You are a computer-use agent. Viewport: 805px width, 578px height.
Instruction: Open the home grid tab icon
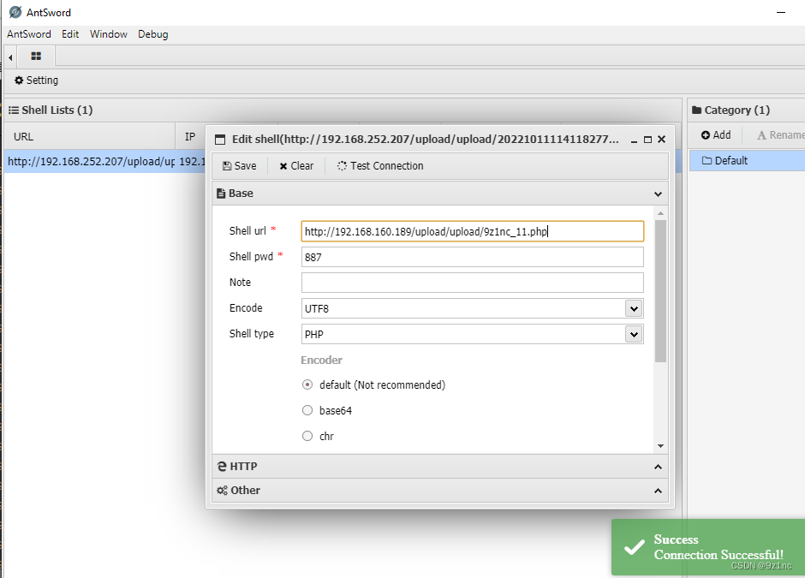tap(36, 56)
